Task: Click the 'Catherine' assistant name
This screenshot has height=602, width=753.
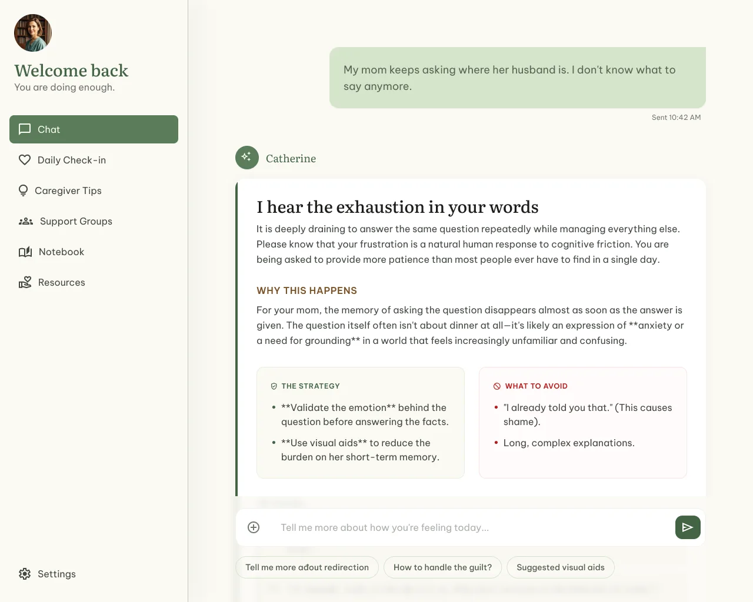Action: tap(291, 158)
